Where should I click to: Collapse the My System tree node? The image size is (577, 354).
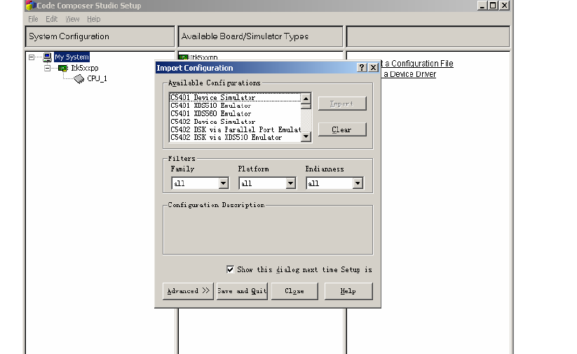32,57
